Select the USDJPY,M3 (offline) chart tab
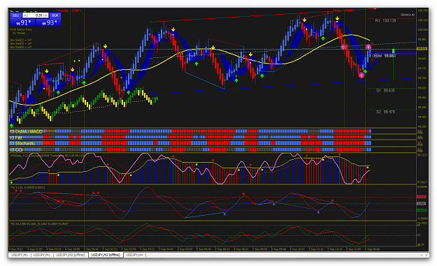This screenshot has width=437, height=266. tap(106, 255)
